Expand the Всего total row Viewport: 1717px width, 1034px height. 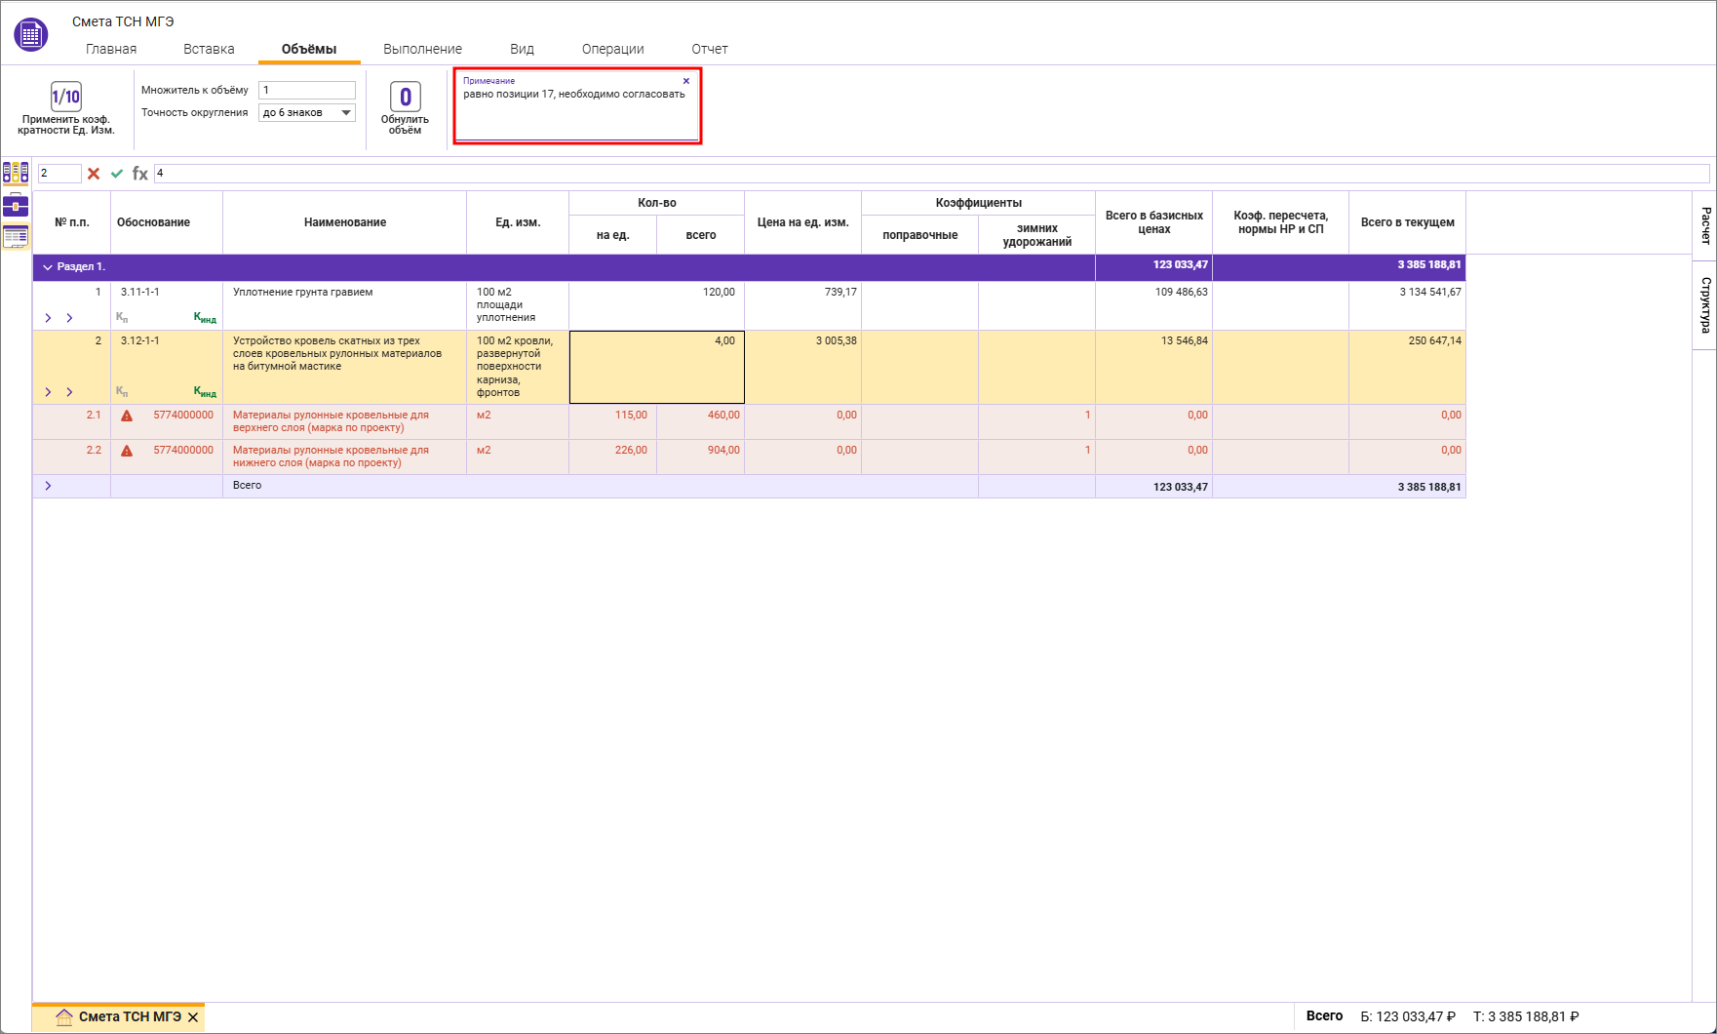(48, 486)
